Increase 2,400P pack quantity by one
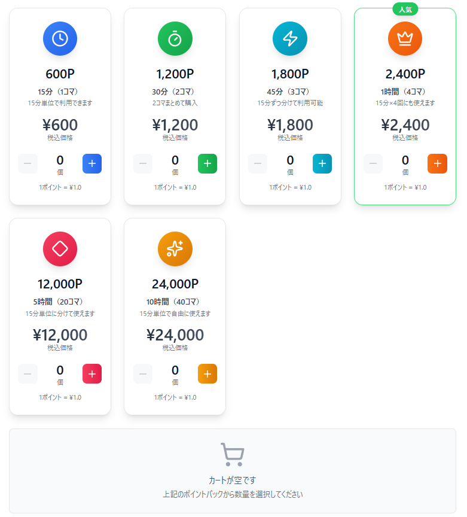 437,163
